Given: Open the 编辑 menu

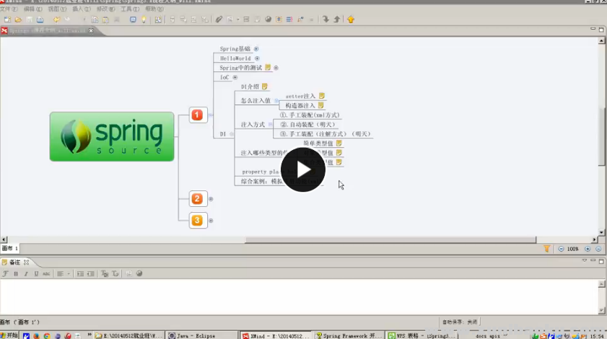Looking at the screenshot, I should [32, 9].
